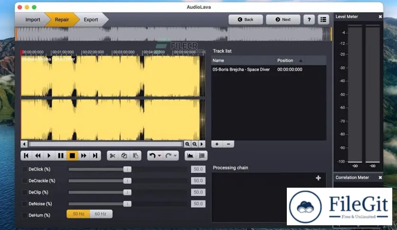Stop playback with the stop button
Viewport: 397px width, 230px height.
72,155
